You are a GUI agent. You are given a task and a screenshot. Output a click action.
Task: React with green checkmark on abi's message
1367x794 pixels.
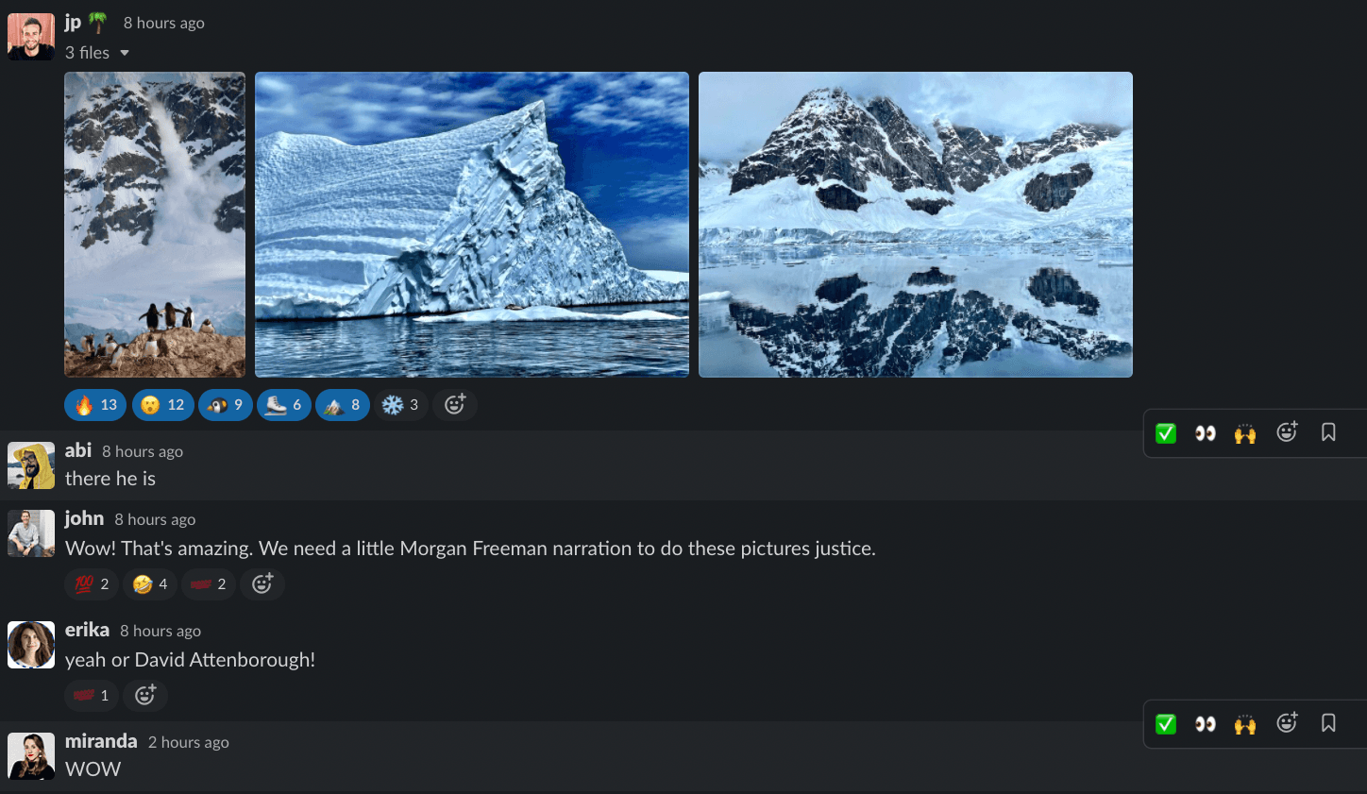[x=1166, y=433]
